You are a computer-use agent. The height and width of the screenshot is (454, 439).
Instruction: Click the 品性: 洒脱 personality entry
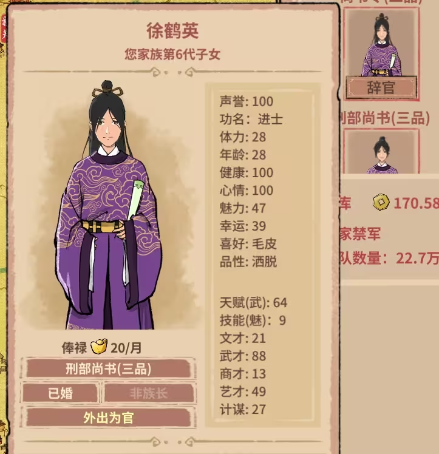[x=248, y=262]
